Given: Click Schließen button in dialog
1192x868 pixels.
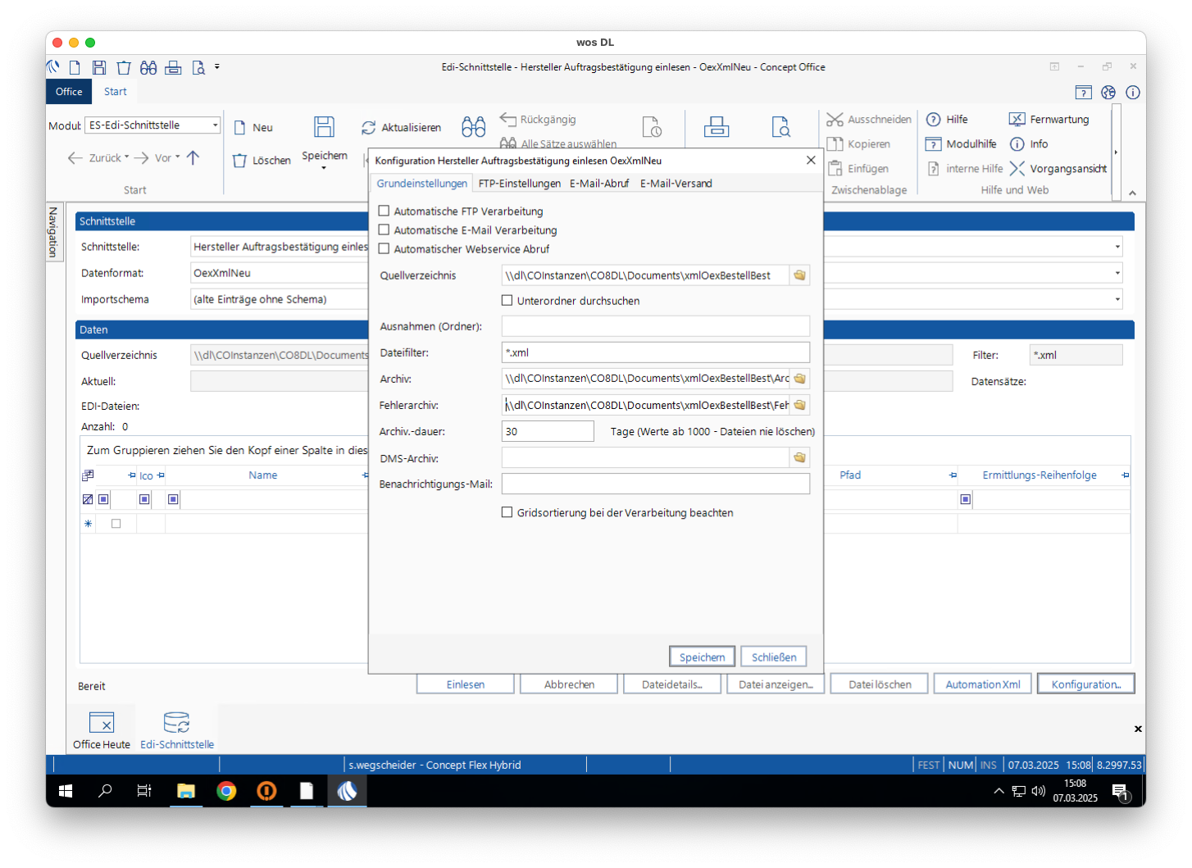Looking at the screenshot, I should coord(774,657).
